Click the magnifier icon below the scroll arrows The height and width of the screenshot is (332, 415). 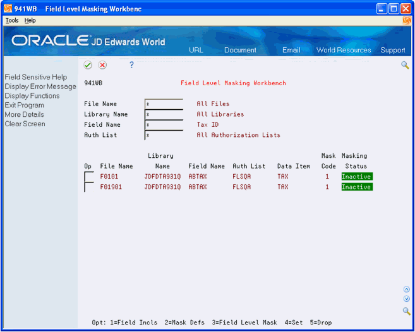[407, 311]
